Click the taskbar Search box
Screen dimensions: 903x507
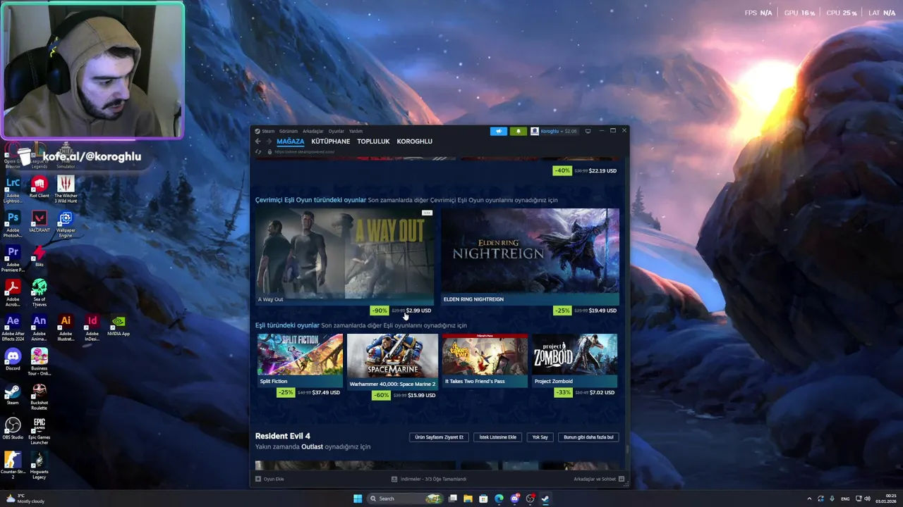404,499
